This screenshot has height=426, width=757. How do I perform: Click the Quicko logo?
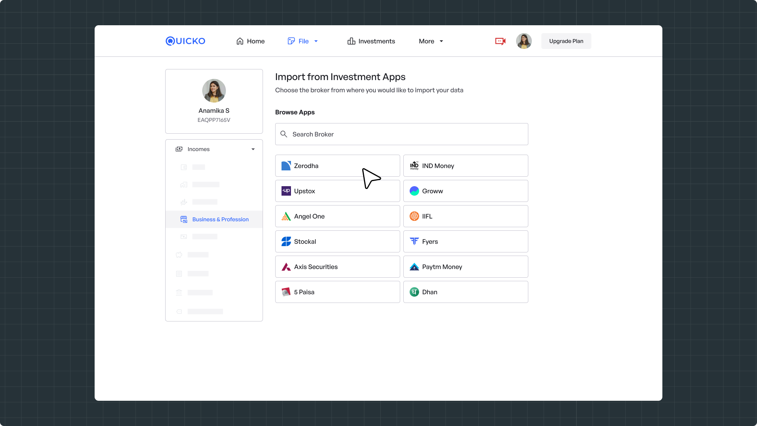185,41
